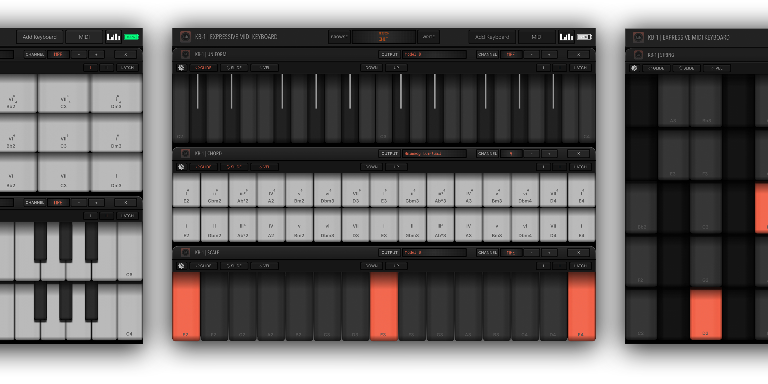
Task: Click the logo icon beside KB-1 | SCALE
Action: [x=185, y=252]
